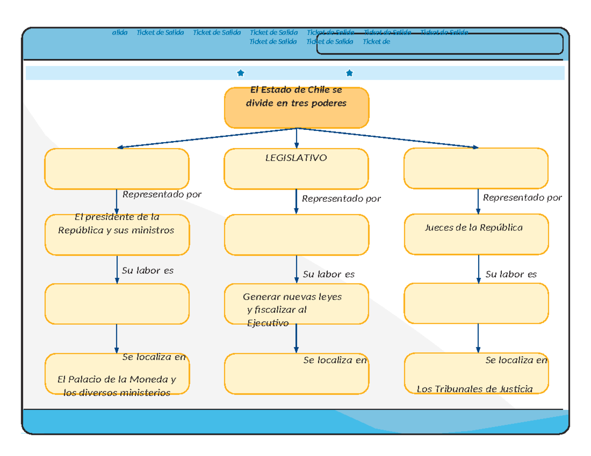Click the empty box below "Generar nuevas leyes" box

click(296, 374)
